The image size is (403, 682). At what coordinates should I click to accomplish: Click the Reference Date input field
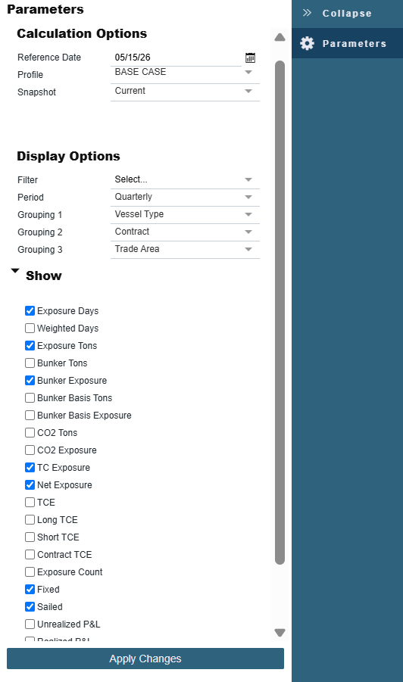[x=177, y=58]
